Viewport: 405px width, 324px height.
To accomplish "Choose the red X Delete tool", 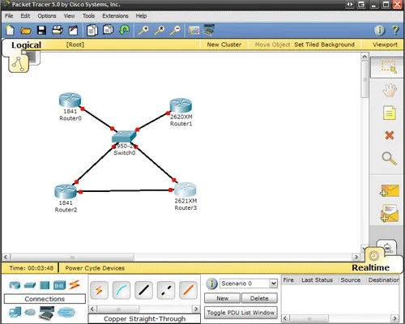I will [x=390, y=135].
